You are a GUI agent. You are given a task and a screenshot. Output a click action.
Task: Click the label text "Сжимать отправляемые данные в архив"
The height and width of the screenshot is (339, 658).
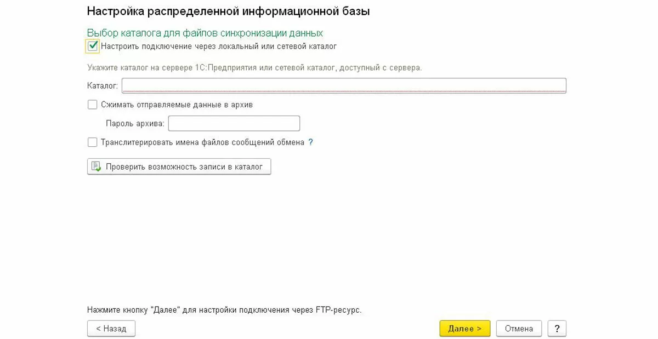point(177,105)
